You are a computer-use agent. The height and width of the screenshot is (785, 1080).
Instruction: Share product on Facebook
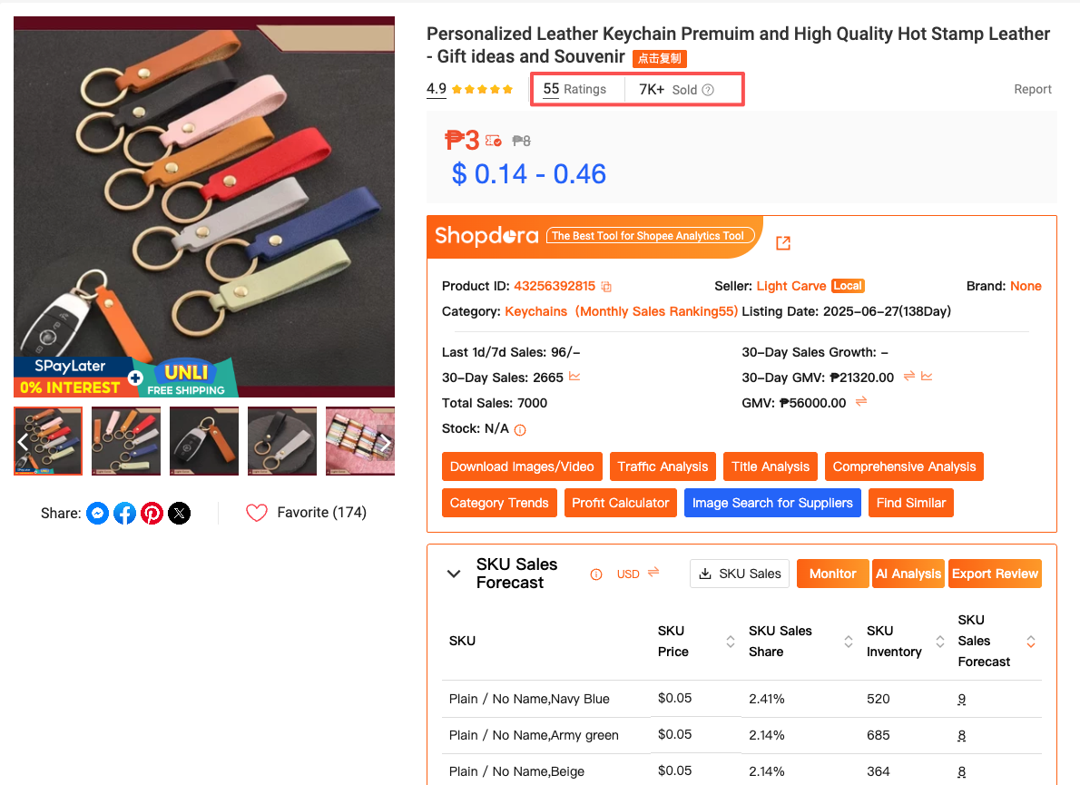click(x=124, y=514)
